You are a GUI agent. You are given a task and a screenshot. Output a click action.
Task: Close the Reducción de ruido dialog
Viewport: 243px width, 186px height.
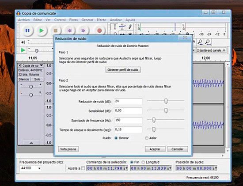click(x=185, y=38)
